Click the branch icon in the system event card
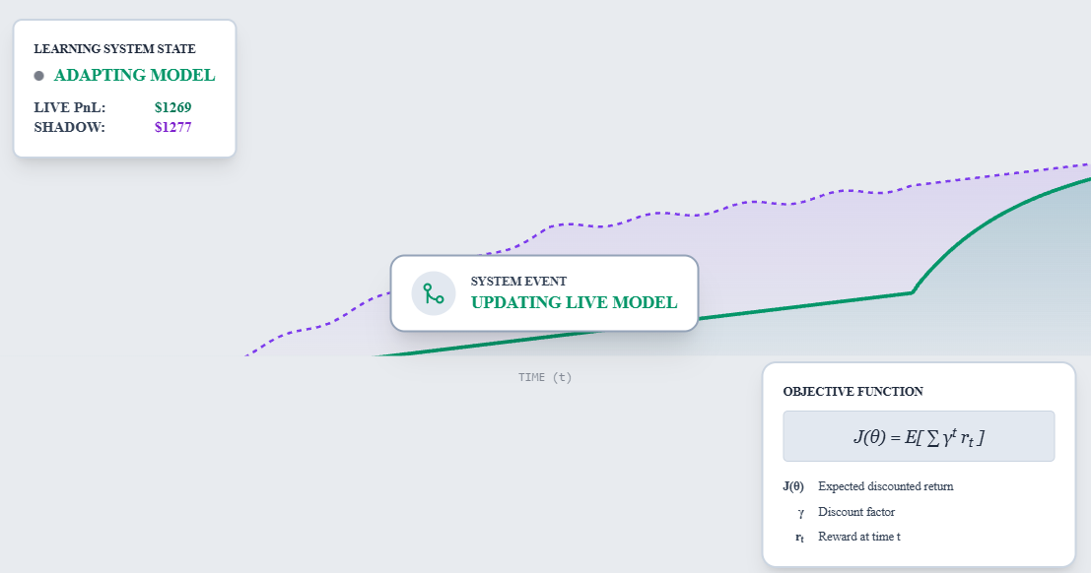 (434, 293)
